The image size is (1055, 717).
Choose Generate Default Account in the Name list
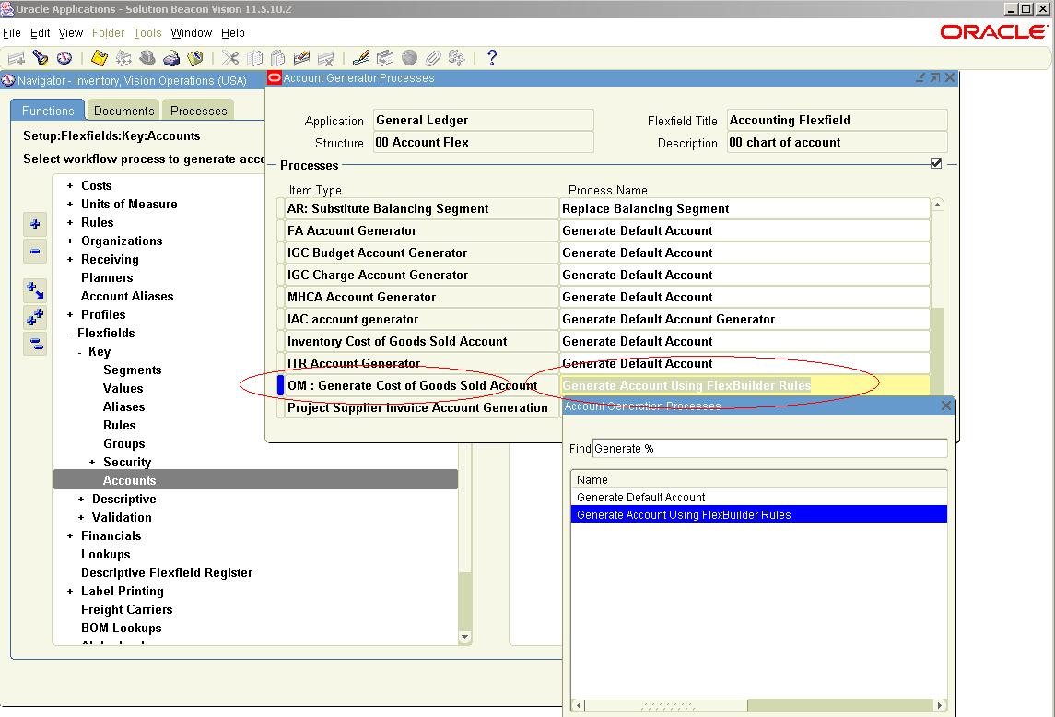[759, 498]
